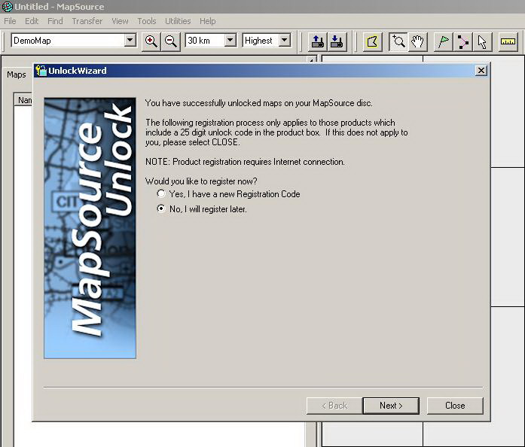Screen dimensions: 525x447
Task: Select the Map tool icon
Action: tap(373, 41)
